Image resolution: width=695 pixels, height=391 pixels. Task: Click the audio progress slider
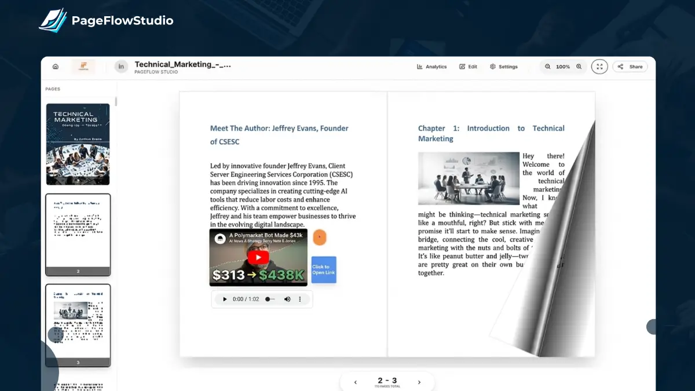point(270,299)
